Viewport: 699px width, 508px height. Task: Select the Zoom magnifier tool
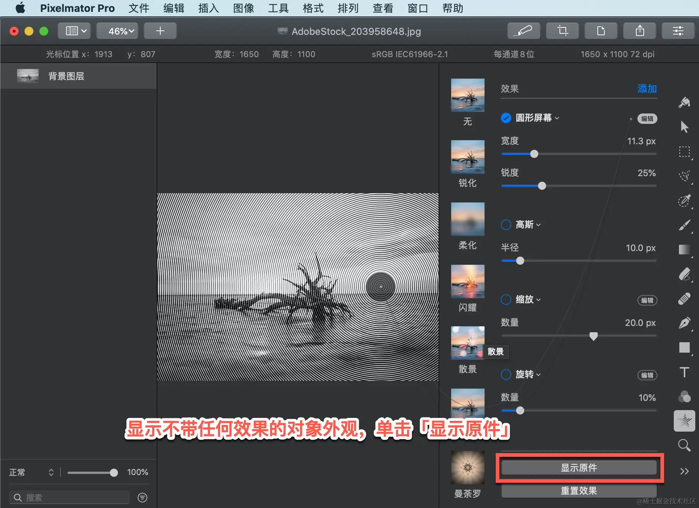[x=685, y=445]
